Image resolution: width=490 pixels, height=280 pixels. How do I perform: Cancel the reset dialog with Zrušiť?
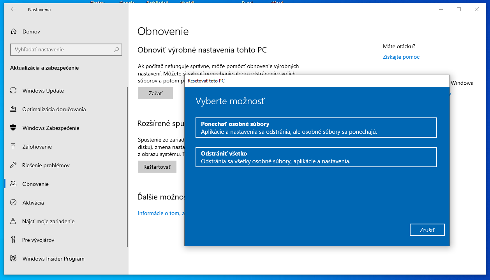click(427, 230)
